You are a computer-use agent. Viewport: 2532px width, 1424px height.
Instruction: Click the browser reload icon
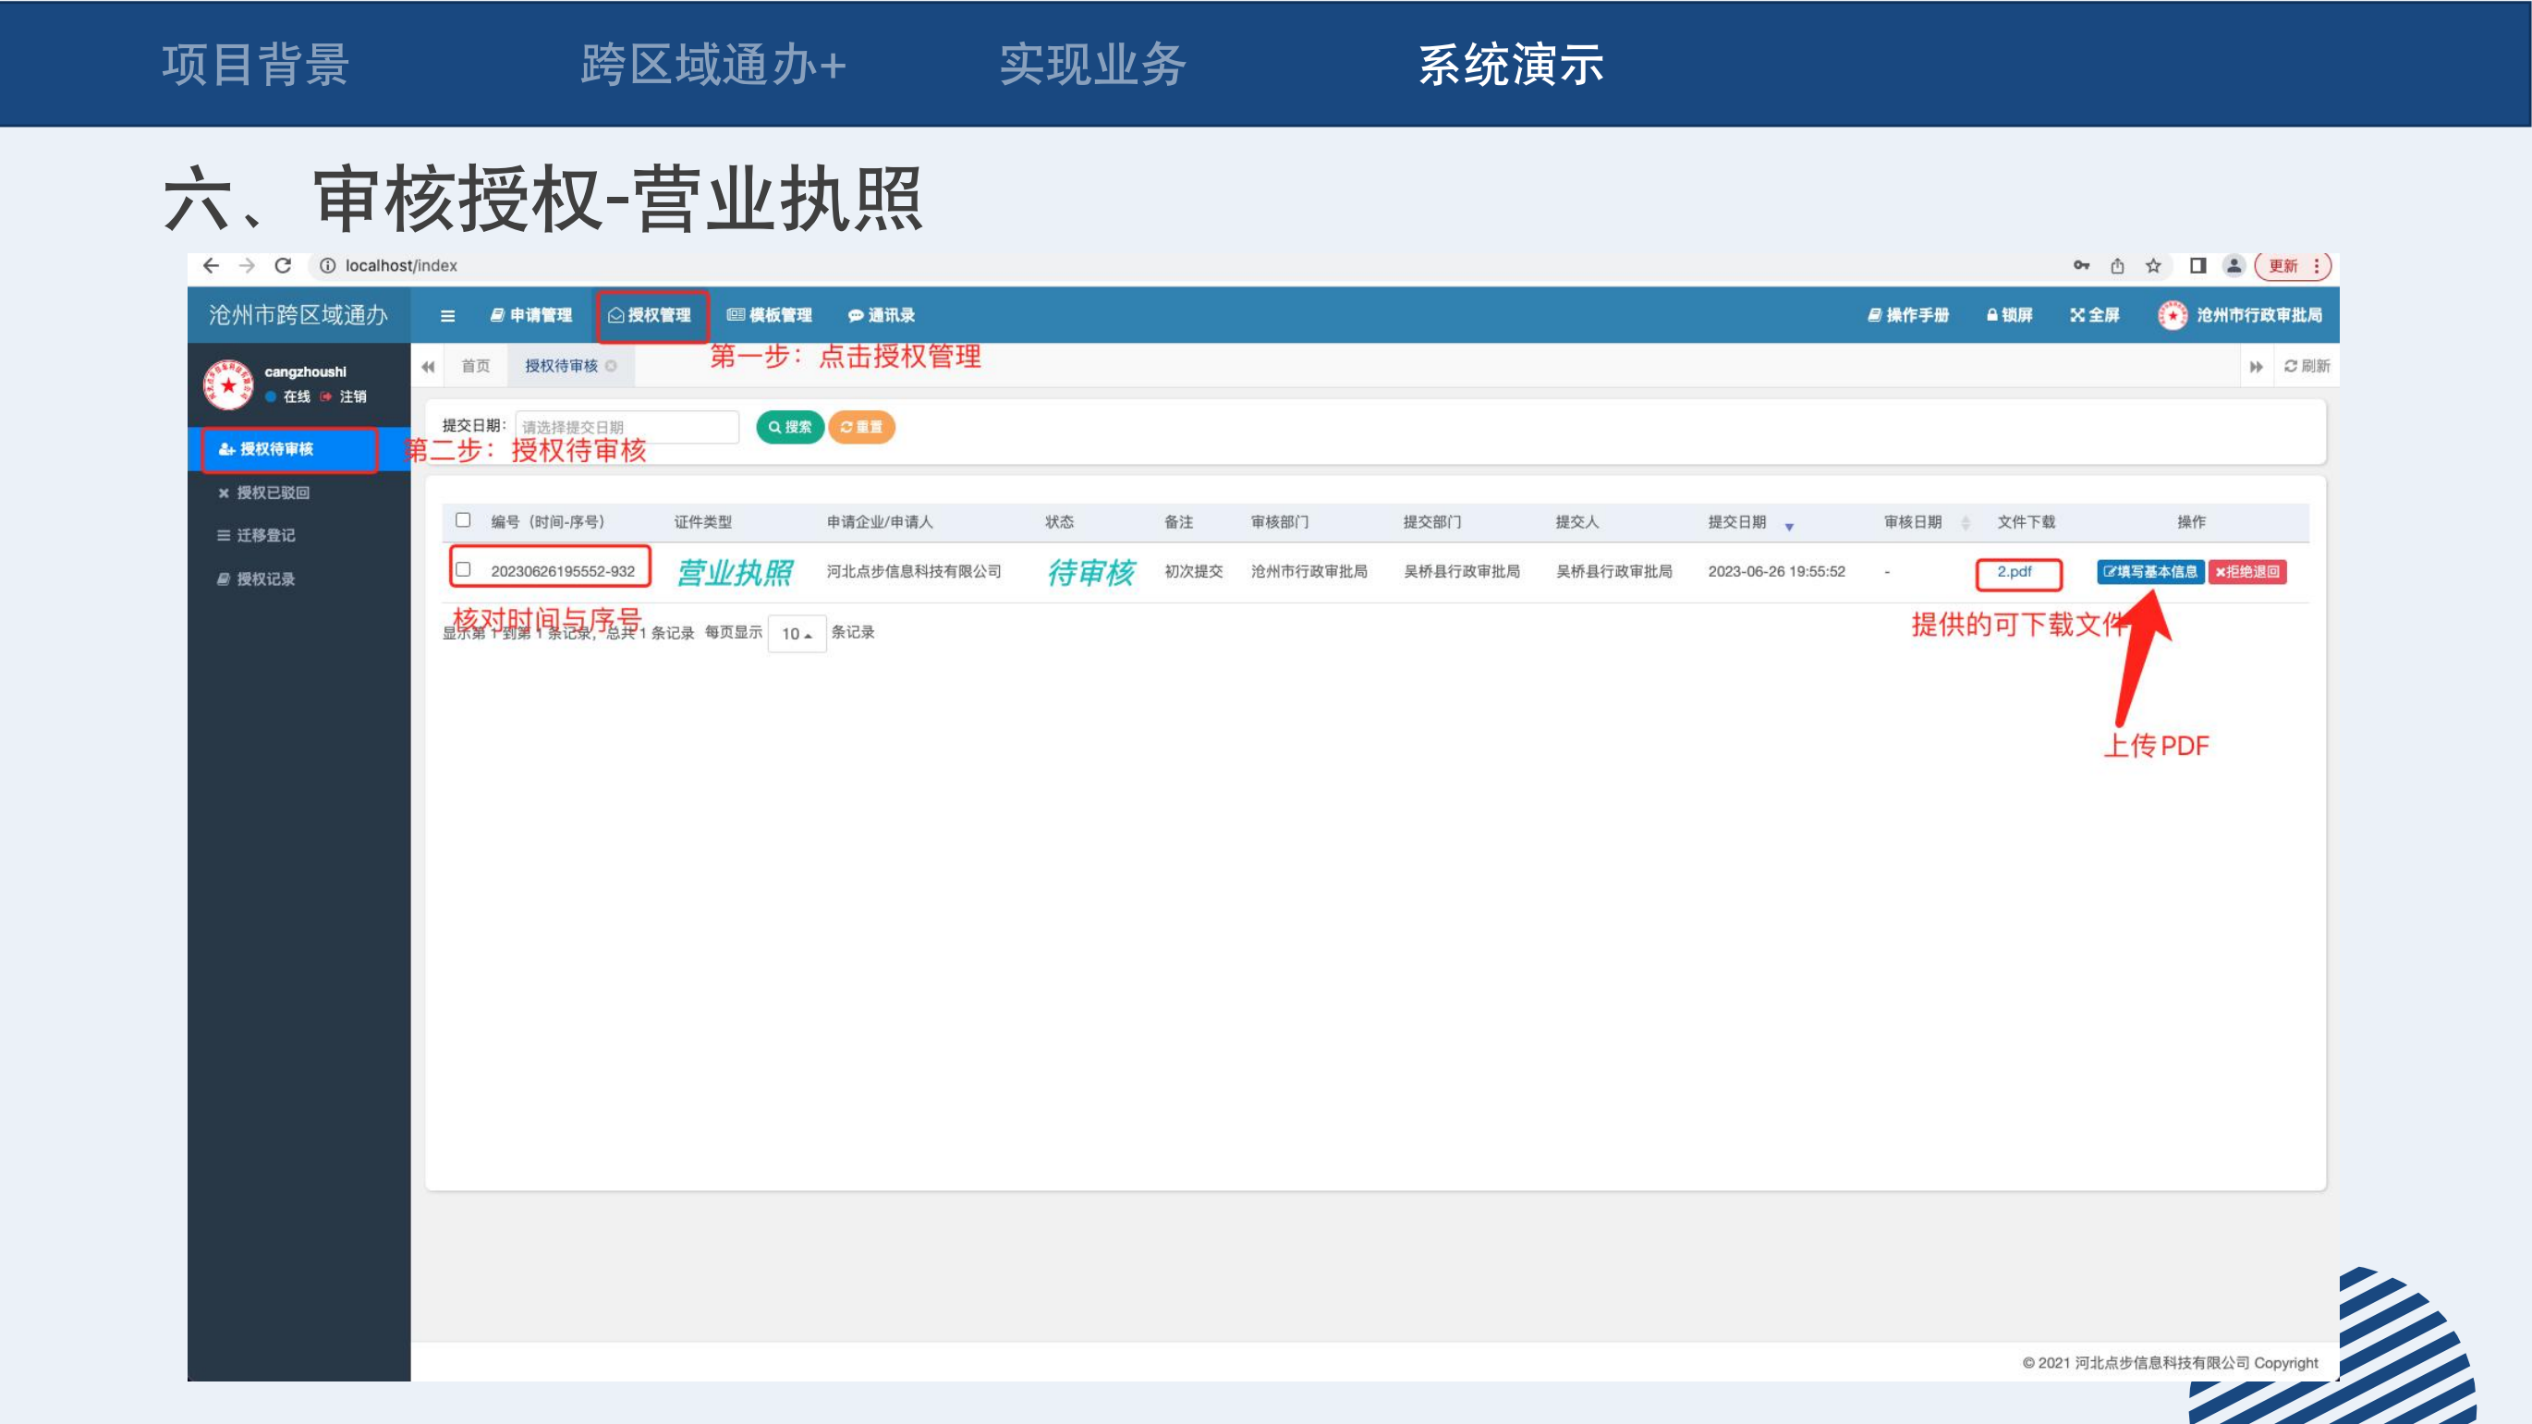[283, 265]
